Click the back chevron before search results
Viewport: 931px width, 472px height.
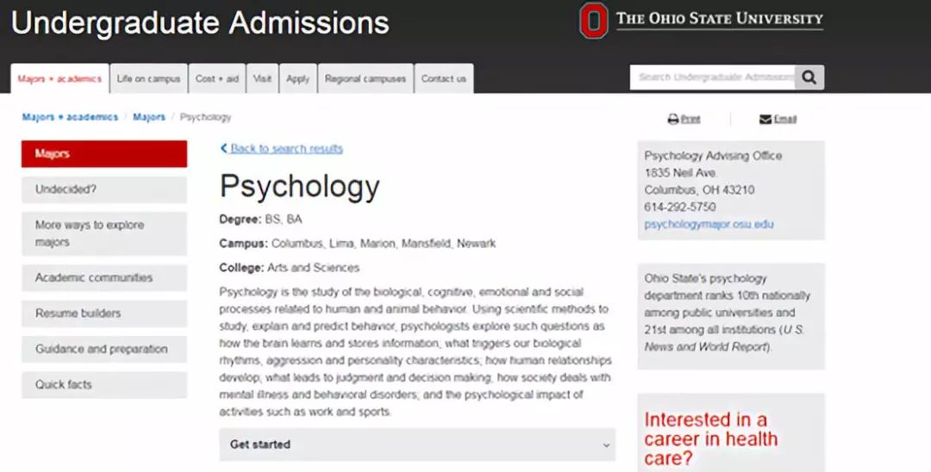tap(224, 148)
